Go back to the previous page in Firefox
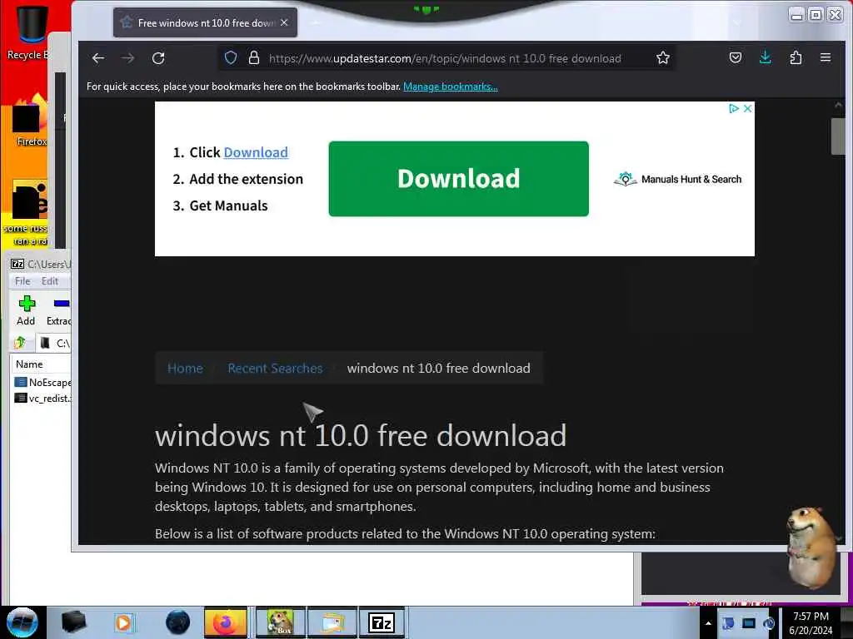This screenshot has width=853, height=639. click(98, 58)
